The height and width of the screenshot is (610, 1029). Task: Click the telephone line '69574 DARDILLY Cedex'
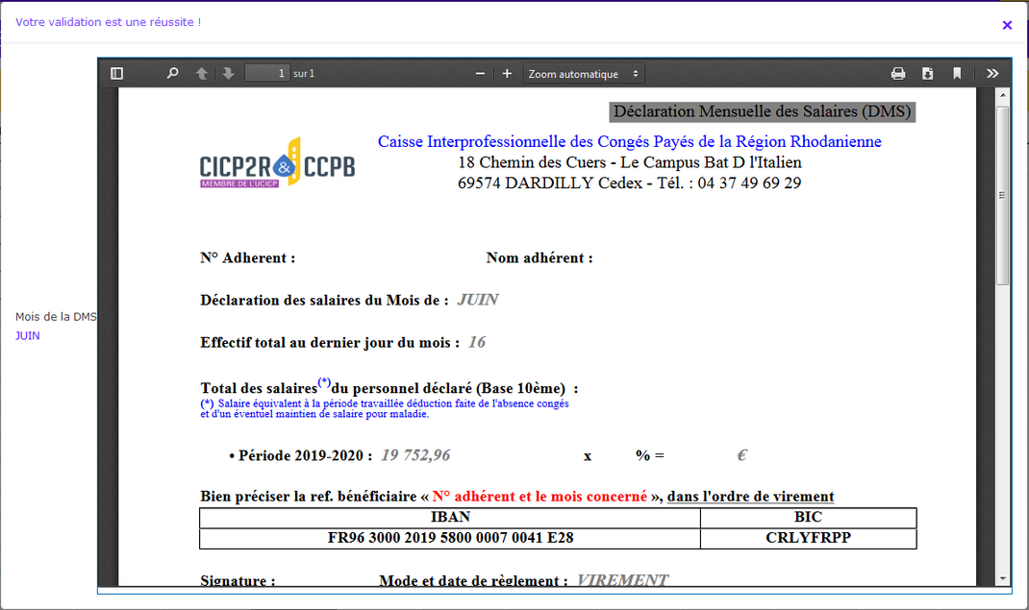[x=629, y=183]
